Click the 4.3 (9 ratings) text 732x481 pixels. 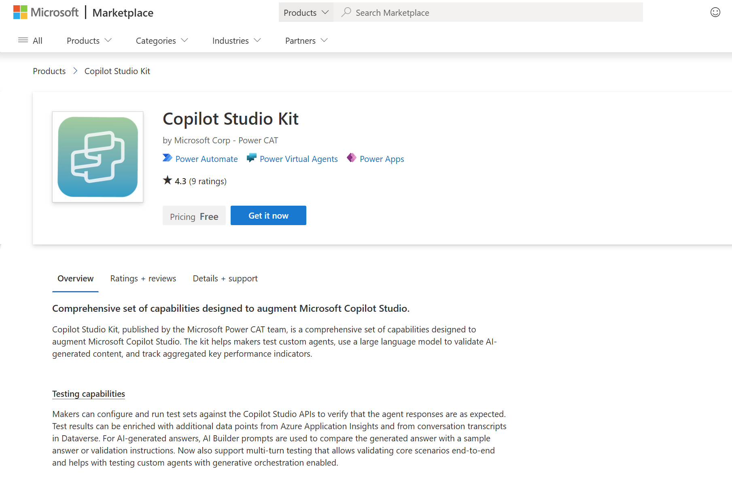[x=201, y=181]
